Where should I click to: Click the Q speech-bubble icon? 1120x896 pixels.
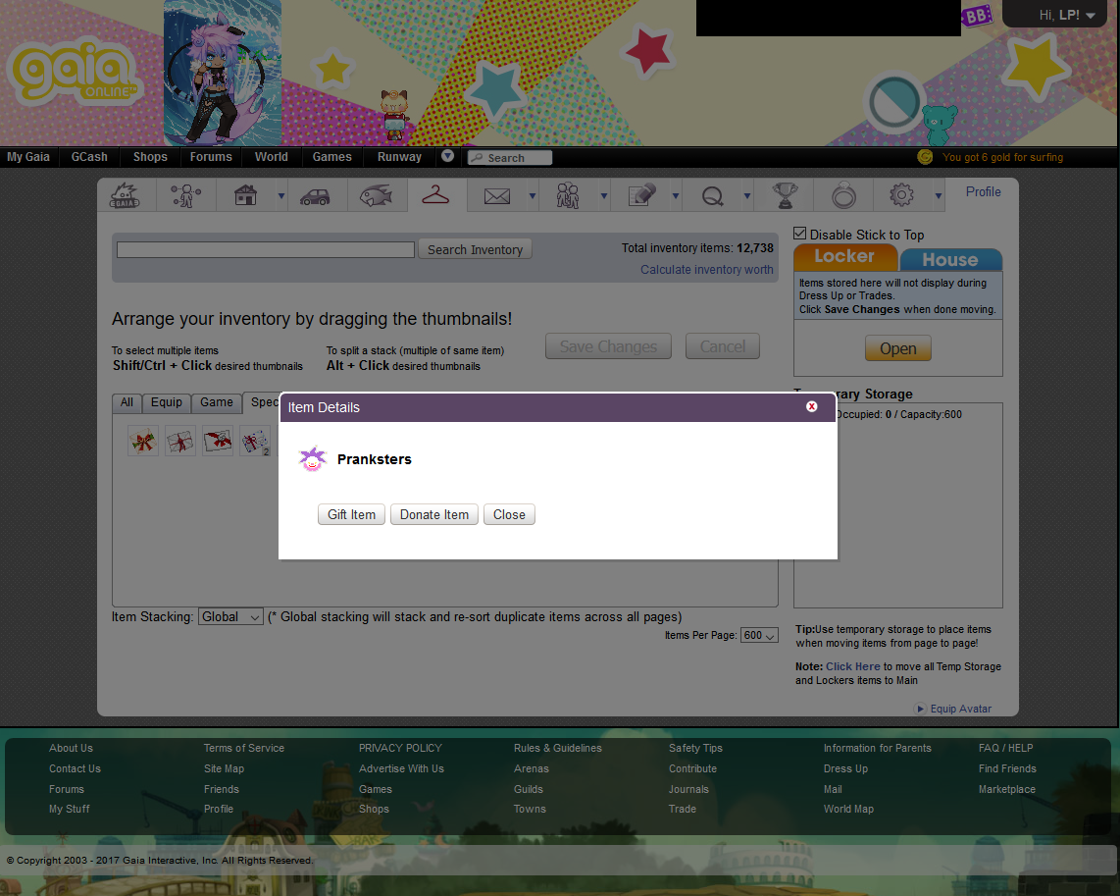coord(712,195)
